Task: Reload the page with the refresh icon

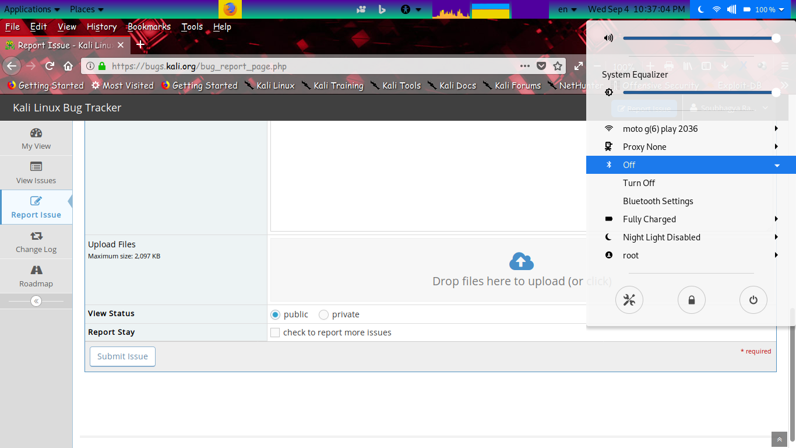Action: (x=50, y=66)
